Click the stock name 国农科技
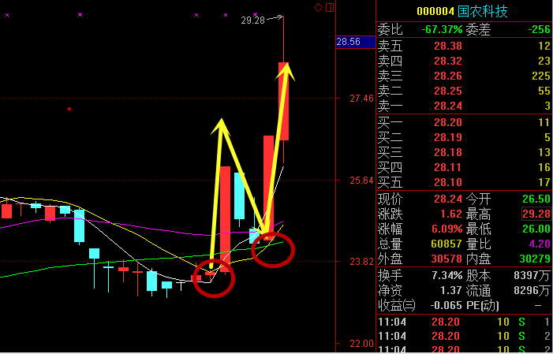This screenshot has width=553, height=354. [482, 11]
